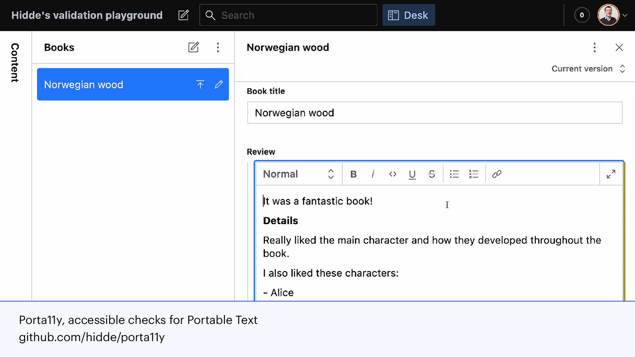Insert a bulleted list
Screen dimensions: 635x357
point(454,174)
